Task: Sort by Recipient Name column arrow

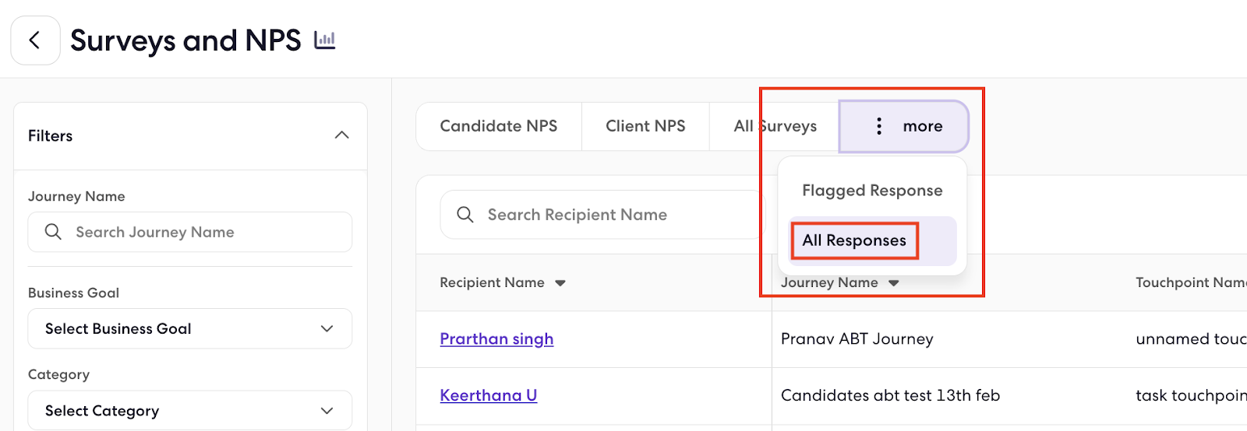Action: 560,283
